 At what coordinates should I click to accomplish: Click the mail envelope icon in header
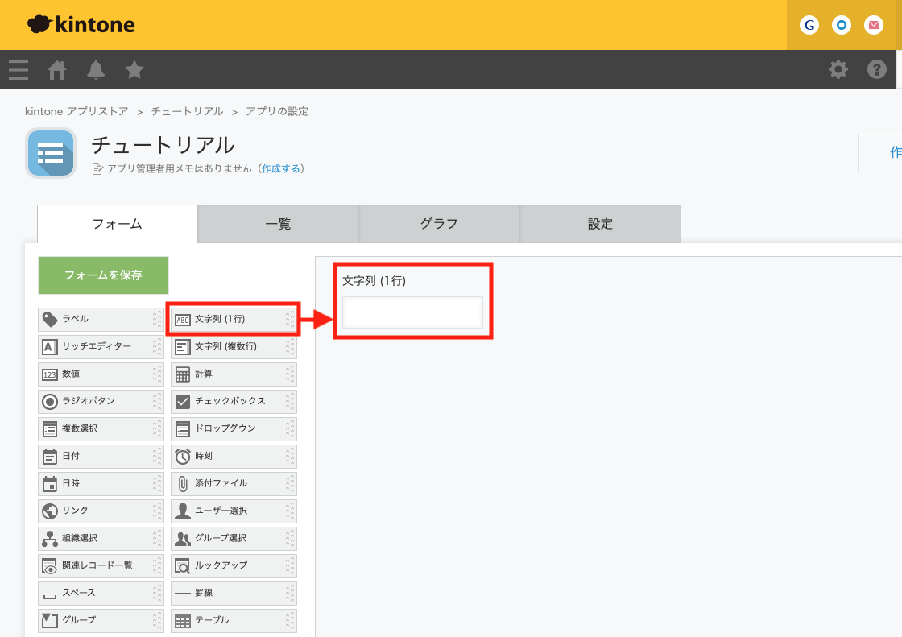874,25
